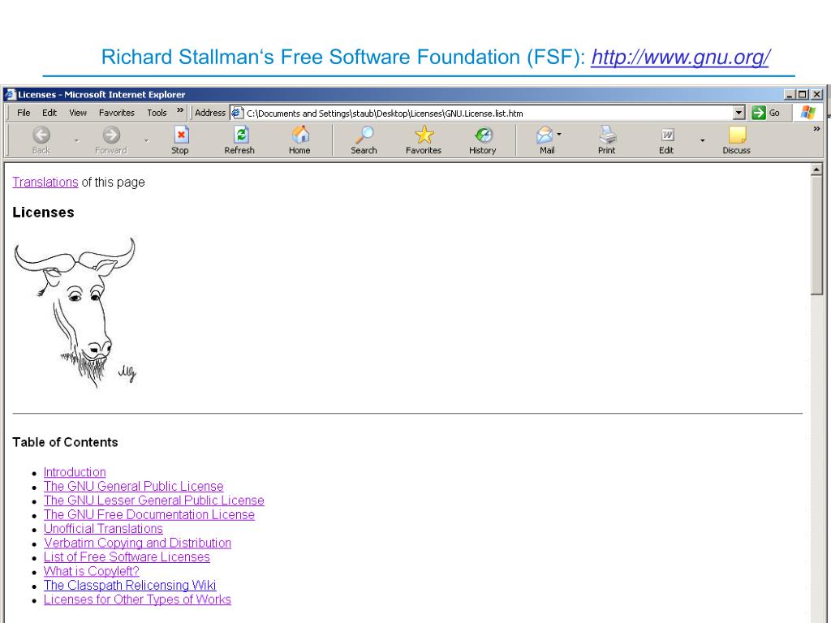
Task: Open the http://www.gnu.org/ link in slide title
Action: click(681, 58)
